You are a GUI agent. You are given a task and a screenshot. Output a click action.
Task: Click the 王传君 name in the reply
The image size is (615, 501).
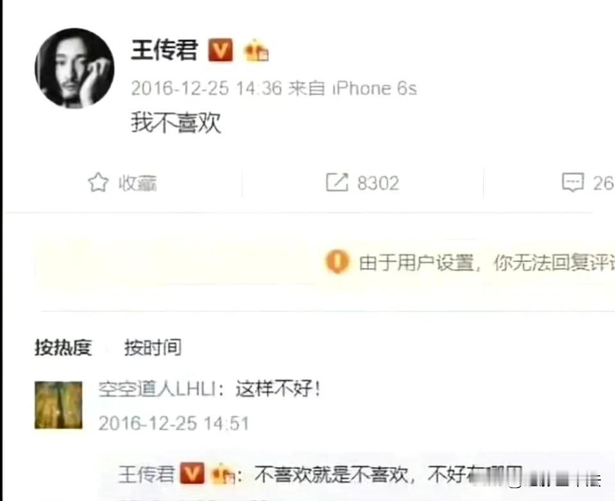click(146, 474)
